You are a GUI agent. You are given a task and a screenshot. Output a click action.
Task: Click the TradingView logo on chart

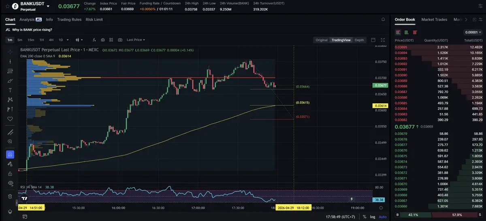(x=25, y=198)
